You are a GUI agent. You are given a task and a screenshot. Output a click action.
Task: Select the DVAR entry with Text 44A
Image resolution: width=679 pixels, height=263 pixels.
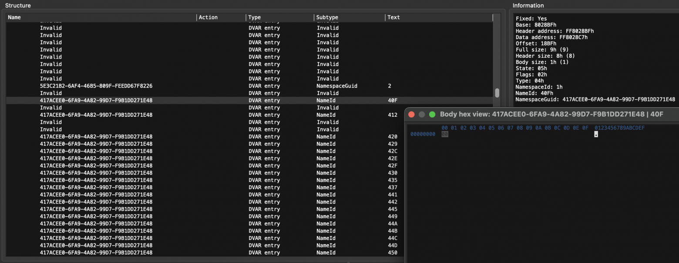[205, 224]
